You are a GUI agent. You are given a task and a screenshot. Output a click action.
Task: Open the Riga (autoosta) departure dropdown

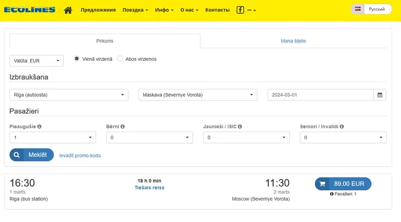tap(69, 94)
